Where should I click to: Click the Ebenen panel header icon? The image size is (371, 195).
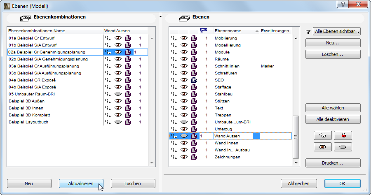(x=184, y=18)
